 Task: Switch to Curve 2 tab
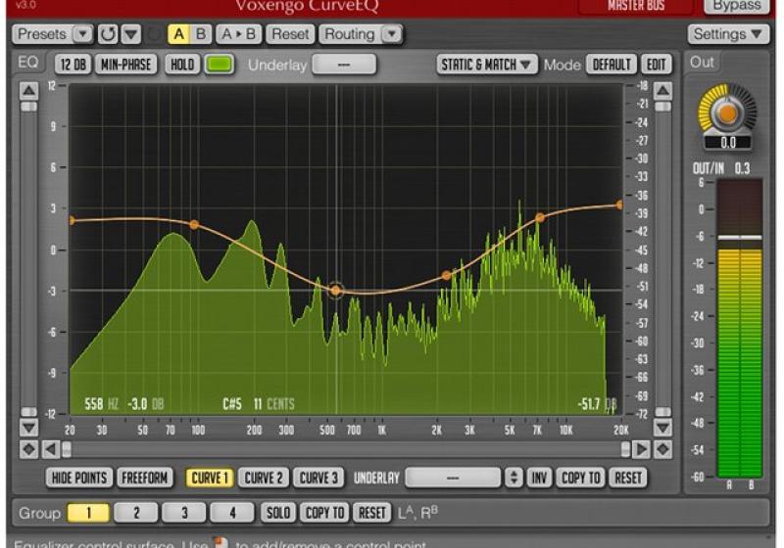[265, 478]
